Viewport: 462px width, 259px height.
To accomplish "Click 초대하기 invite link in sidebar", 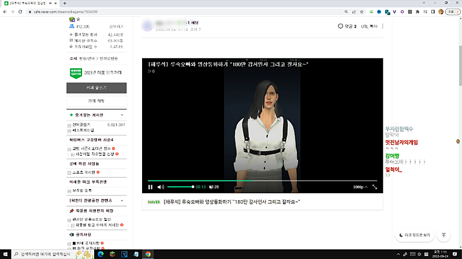I will pyautogui.click(x=116, y=27).
